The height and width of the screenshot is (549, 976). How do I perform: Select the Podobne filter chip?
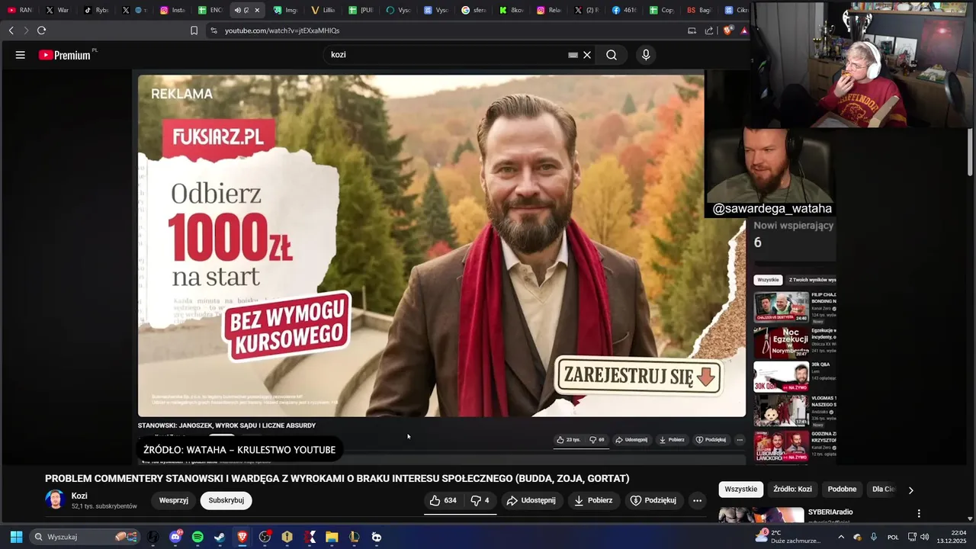click(x=842, y=489)
